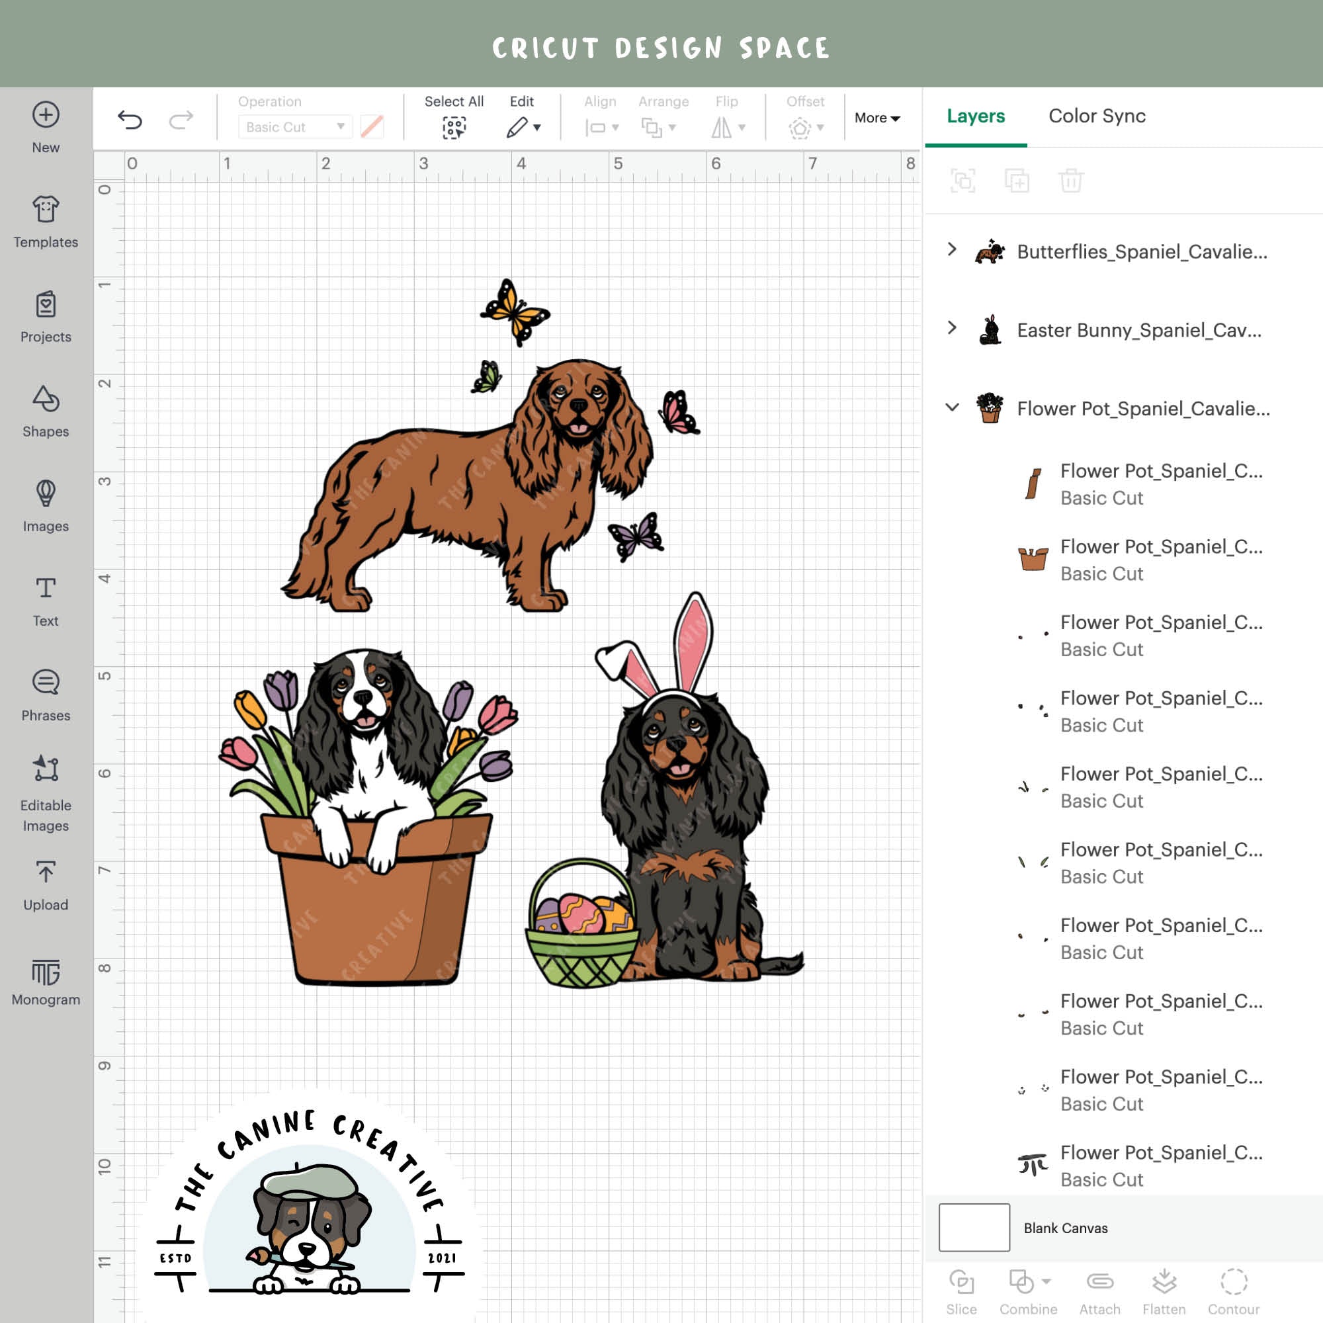Open the Images panel
Screen dimensions: 1323x1323
(45, 505)
